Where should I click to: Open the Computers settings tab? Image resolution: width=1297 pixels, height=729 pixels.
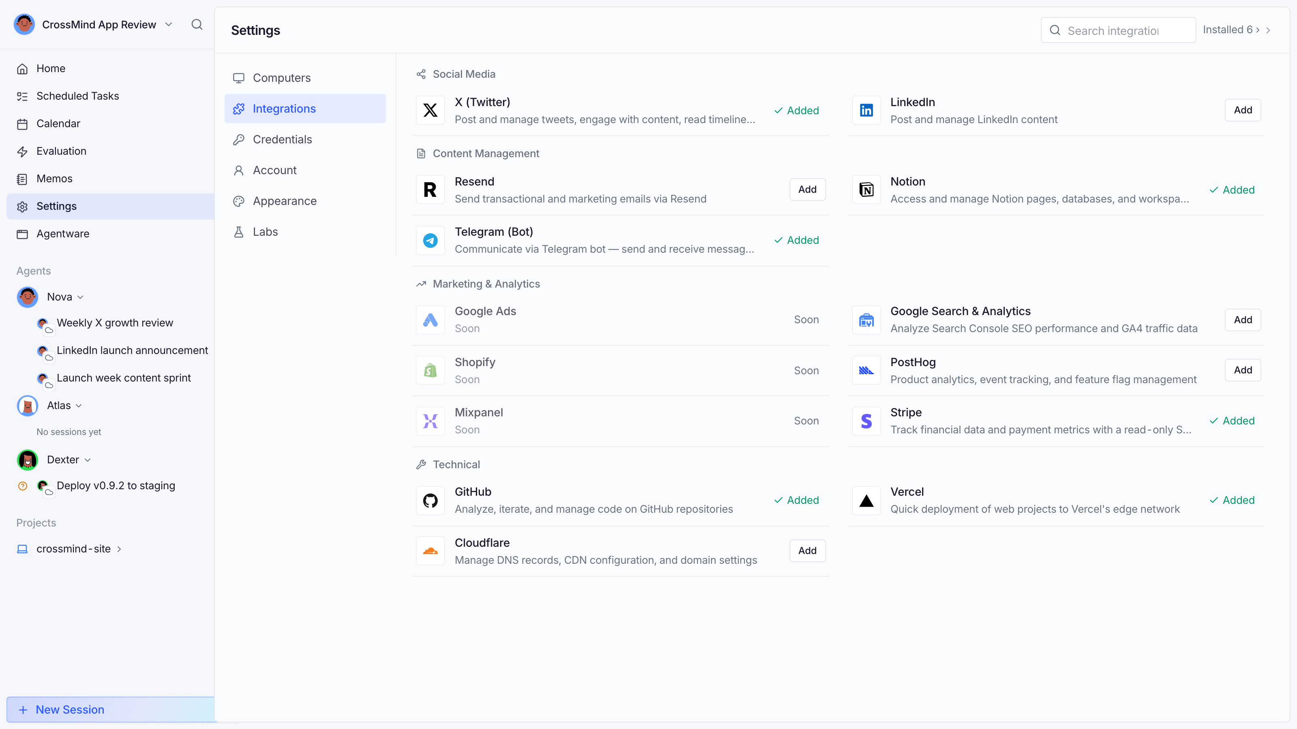305,78
